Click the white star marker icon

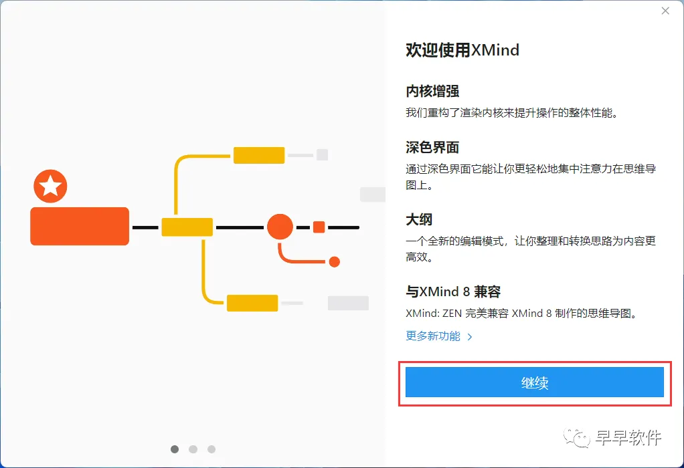coord(51,186)
